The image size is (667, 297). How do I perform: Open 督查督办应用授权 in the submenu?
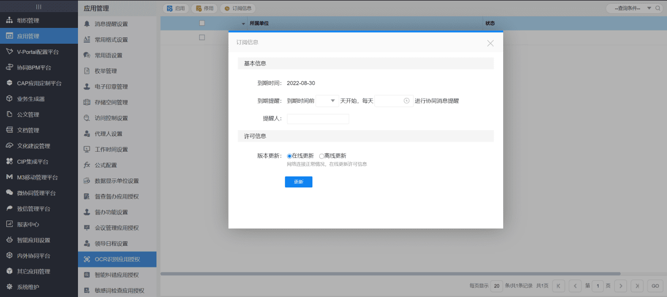click(x=117, y=196)
